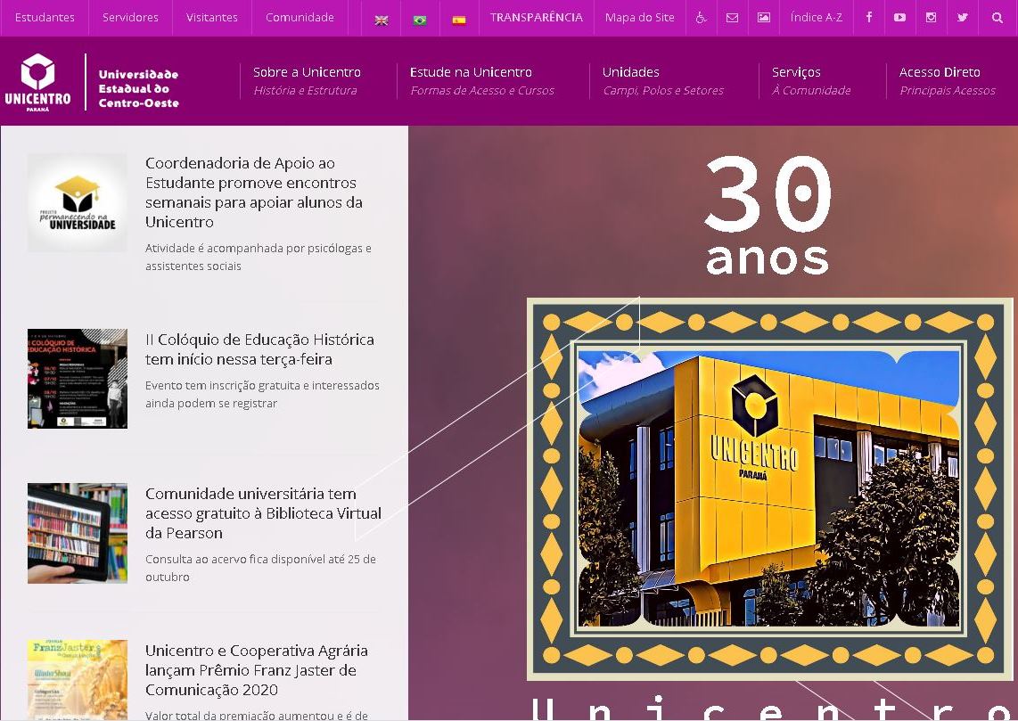Click the Unicentro yellow building banner image
1018x721 pixels.
[768, 488]
